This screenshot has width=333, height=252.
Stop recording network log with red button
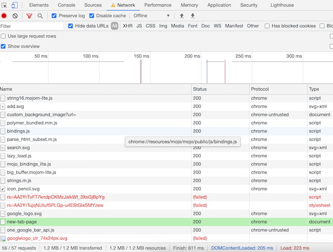click(4, 16)
